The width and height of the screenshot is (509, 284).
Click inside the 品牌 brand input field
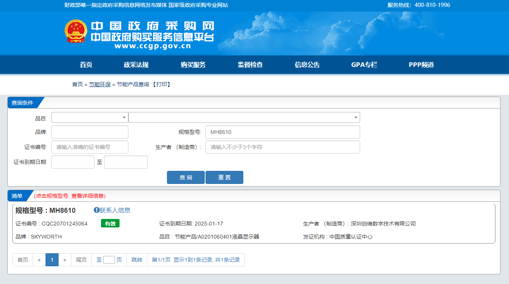coord(89,132)
